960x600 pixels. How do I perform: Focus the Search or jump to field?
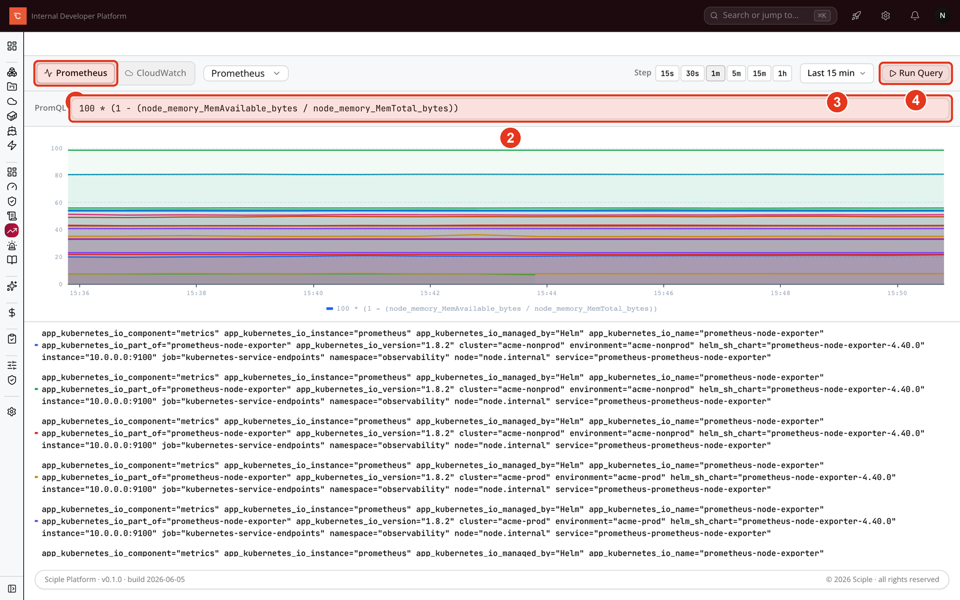tap(770, 16)
